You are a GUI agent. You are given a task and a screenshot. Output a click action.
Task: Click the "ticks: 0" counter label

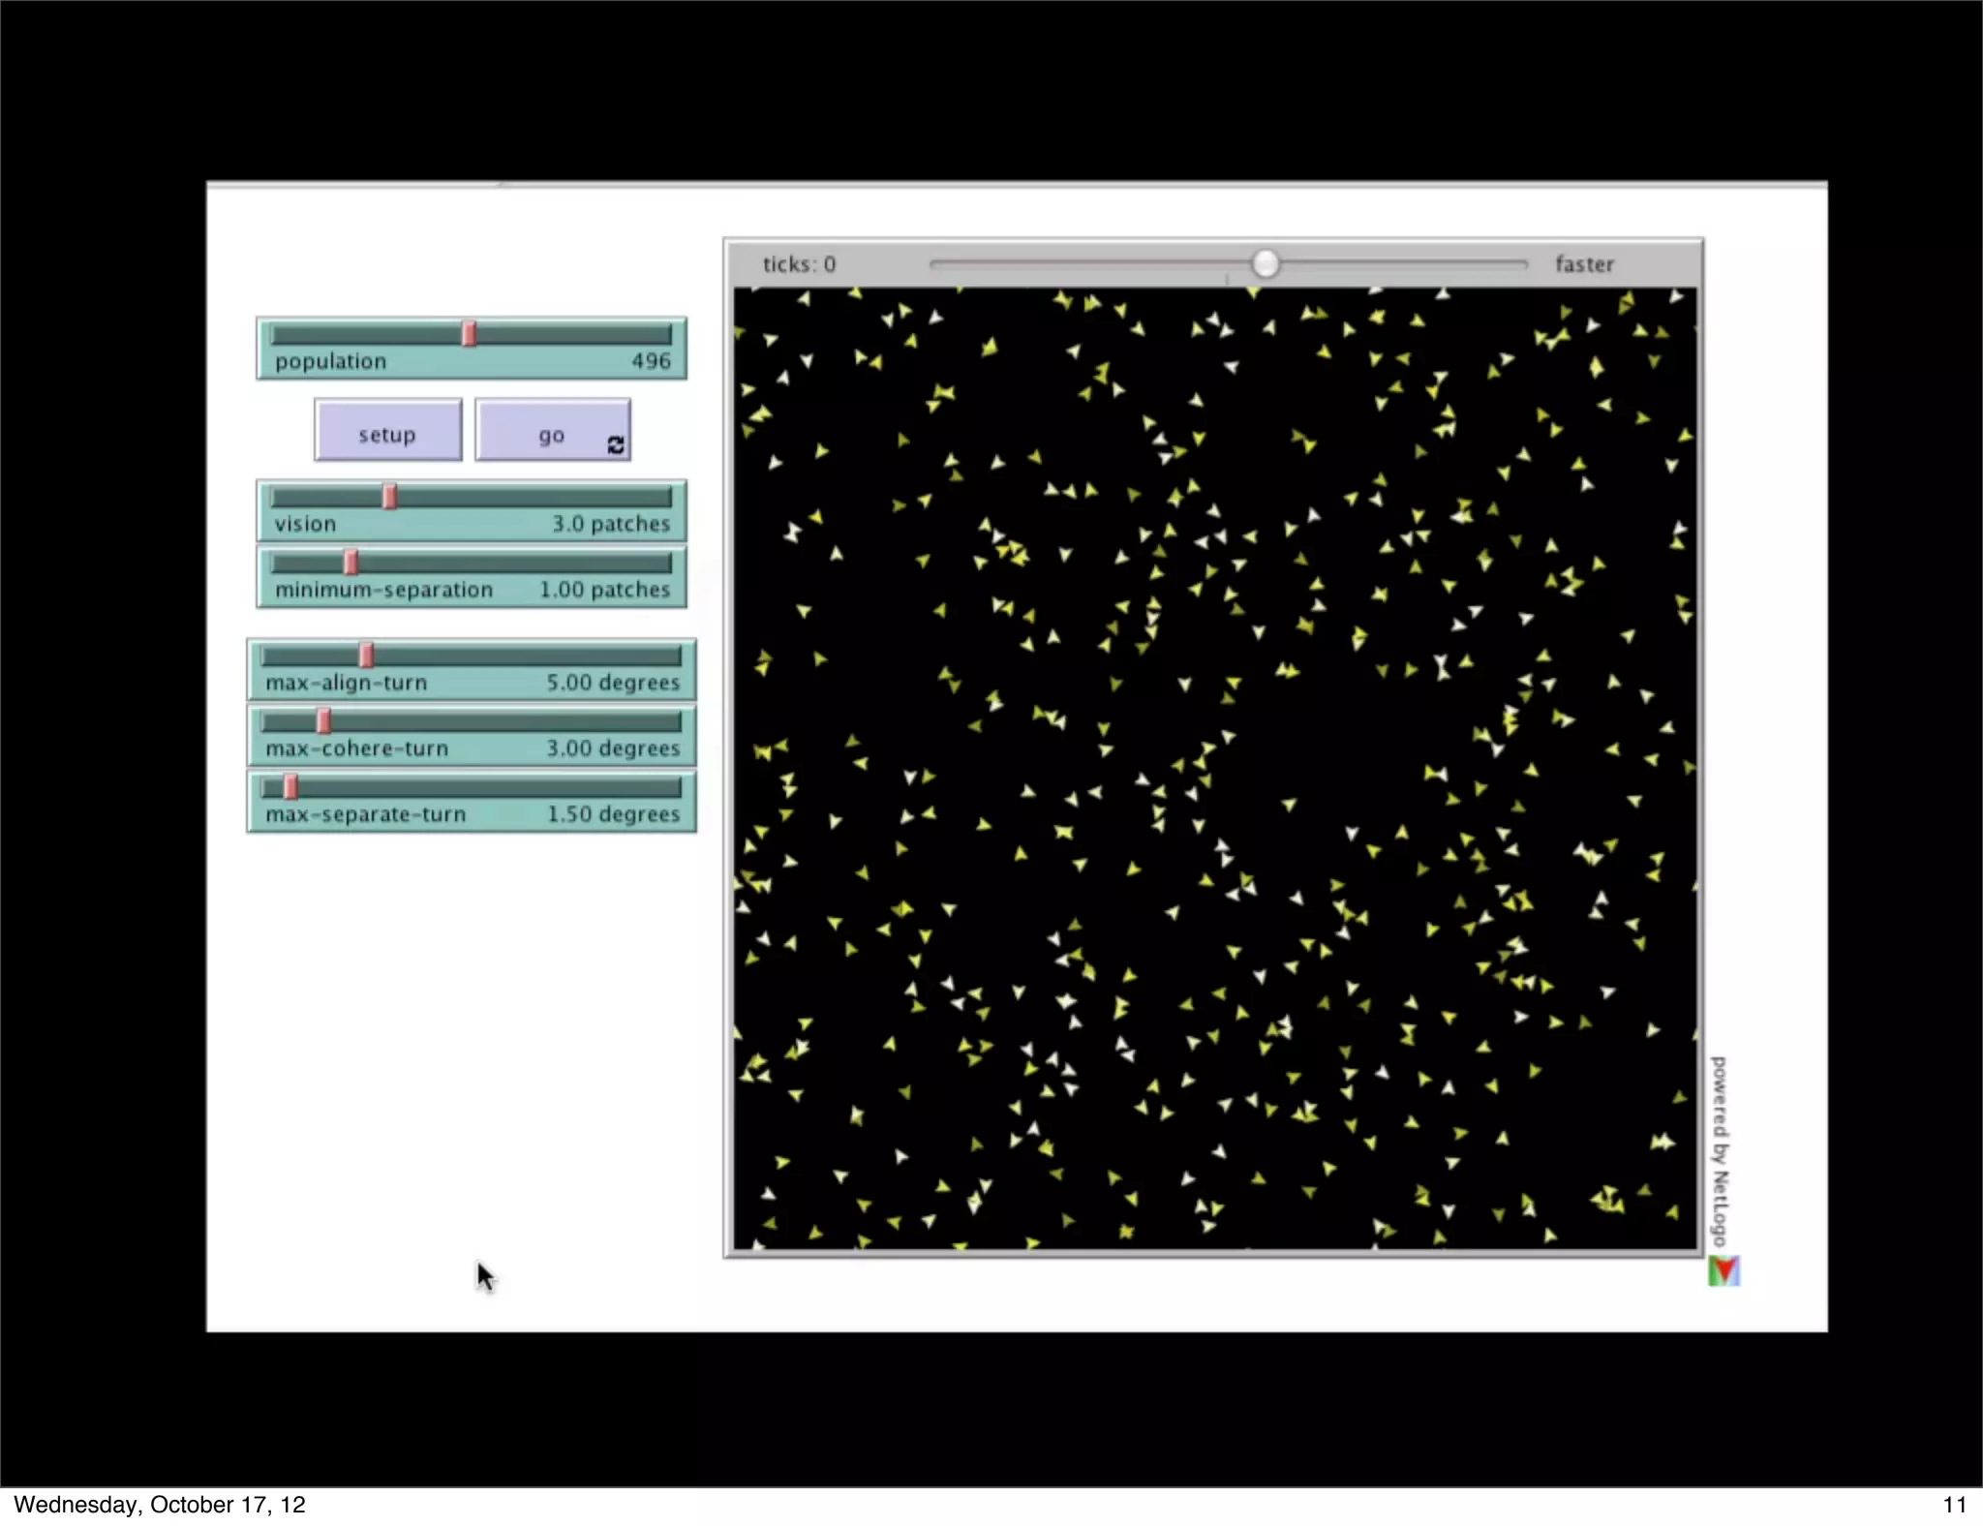[x=799, y=264]
